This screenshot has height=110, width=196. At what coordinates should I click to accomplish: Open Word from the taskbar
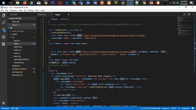[x=95, y=3]
